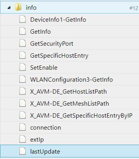139x159 pixels.
Task: Click the WLANConfiguration3-GetInfo file icon
Action: [23, 79]
